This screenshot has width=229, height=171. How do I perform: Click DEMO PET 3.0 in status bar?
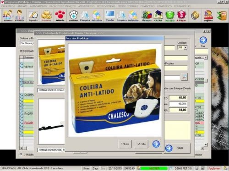click(x=183, y=168)
